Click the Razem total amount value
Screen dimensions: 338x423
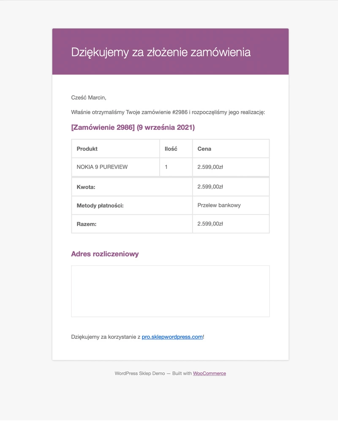(x=210, y=224)
